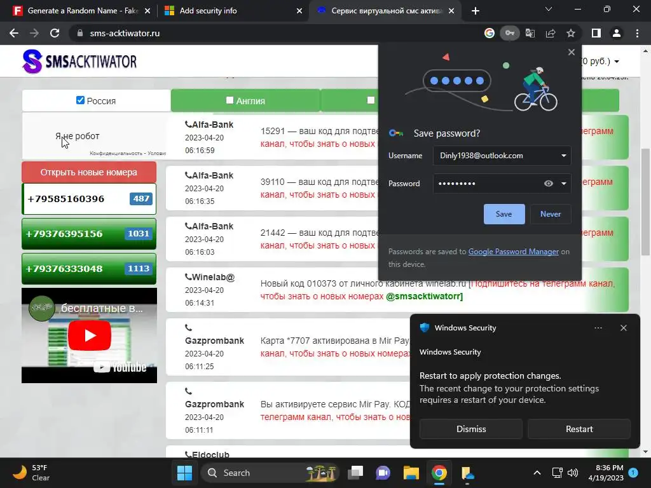Click the taskbar Search box
Viewport: 651px width, 488px height.
(270, 473)
